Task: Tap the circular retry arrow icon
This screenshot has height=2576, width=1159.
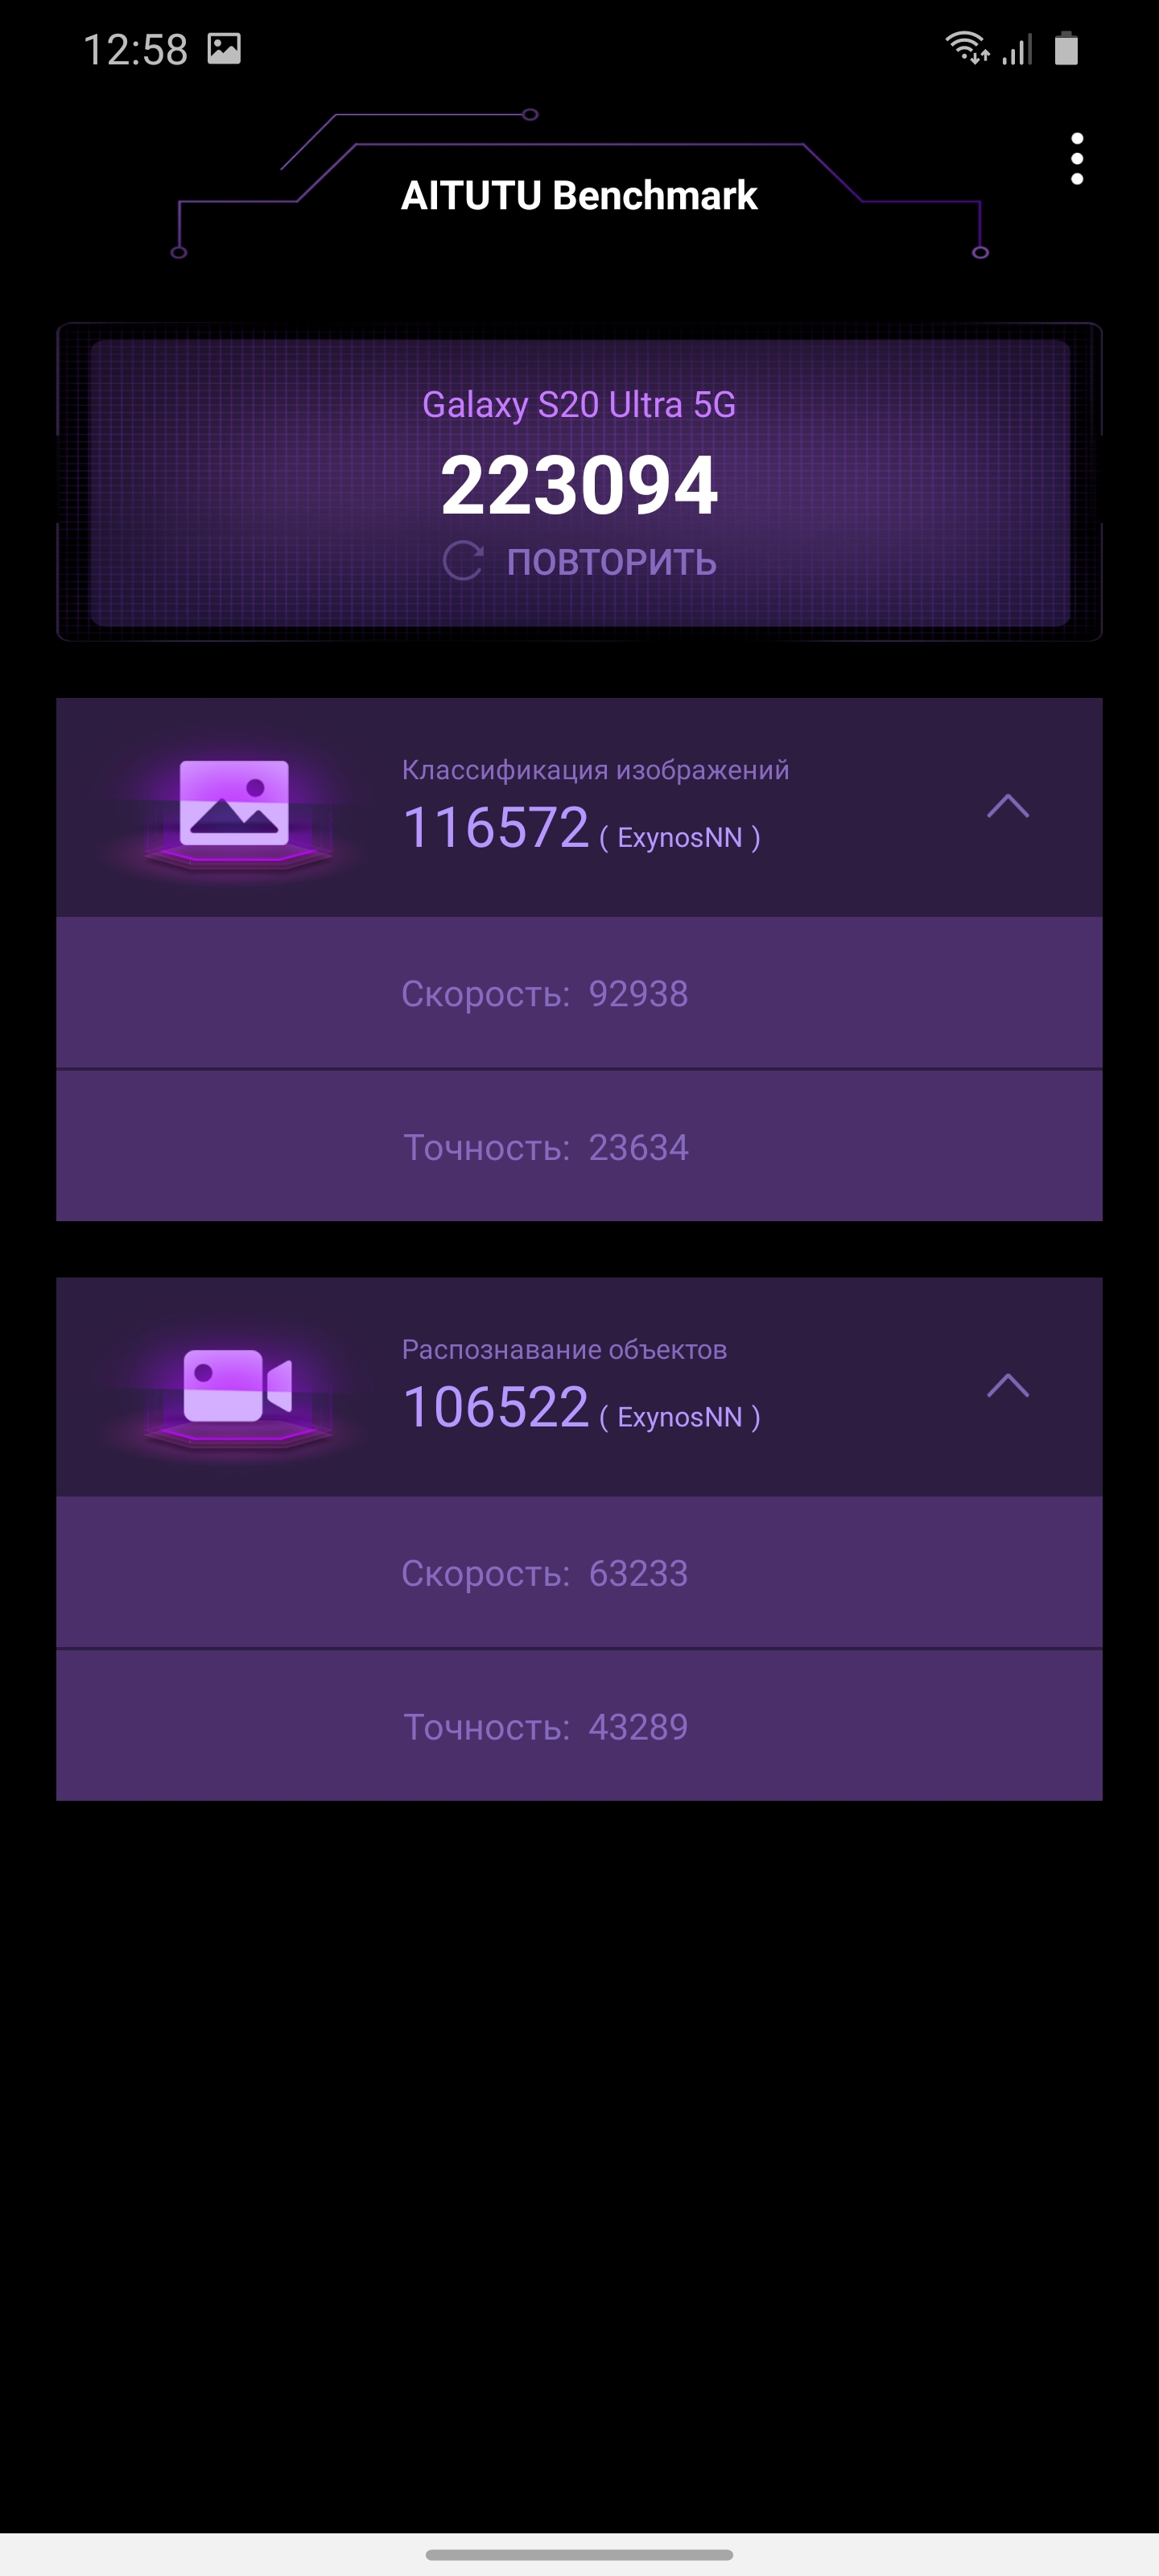Action: pyautogui.click(x=463, y=561)
